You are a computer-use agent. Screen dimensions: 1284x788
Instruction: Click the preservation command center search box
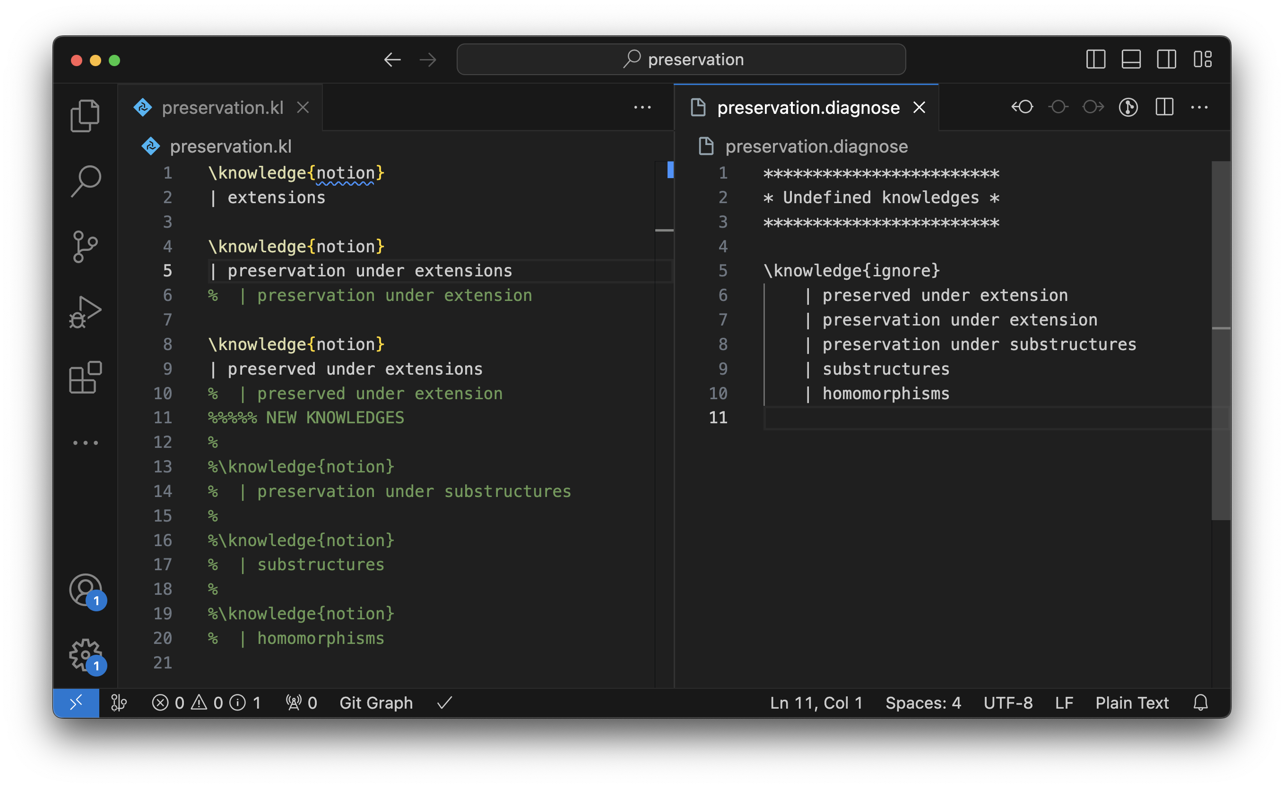tap(681, 60)
